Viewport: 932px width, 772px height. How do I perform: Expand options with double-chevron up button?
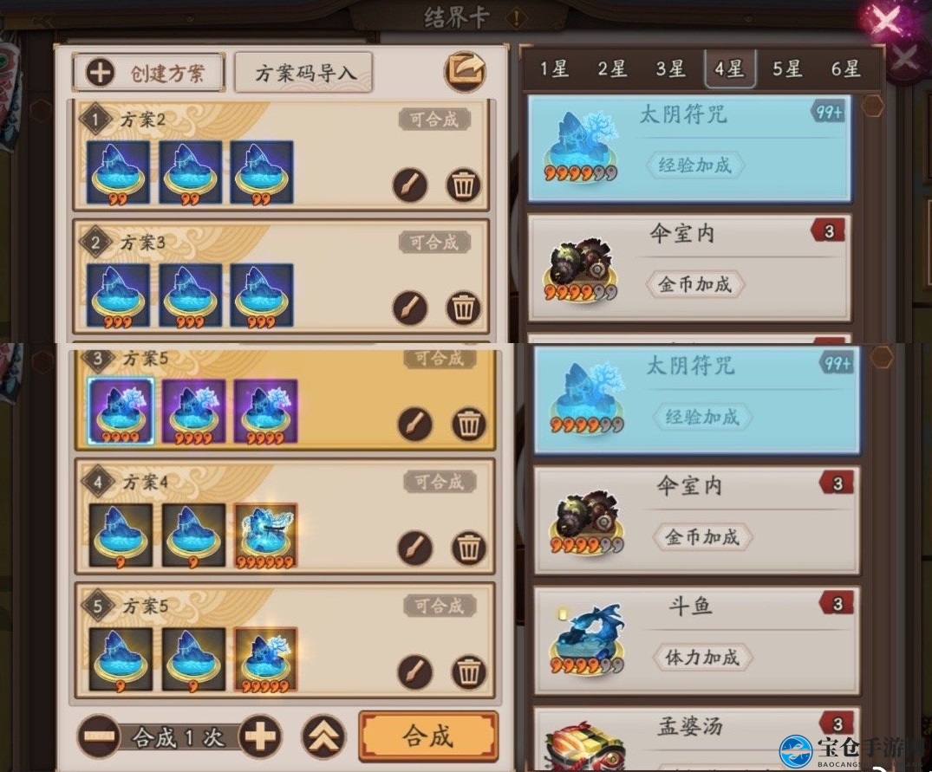[323, 737]
